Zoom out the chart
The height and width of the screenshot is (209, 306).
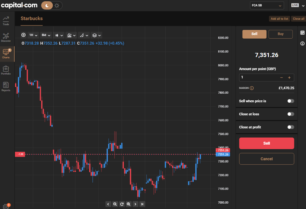(115, 204)
